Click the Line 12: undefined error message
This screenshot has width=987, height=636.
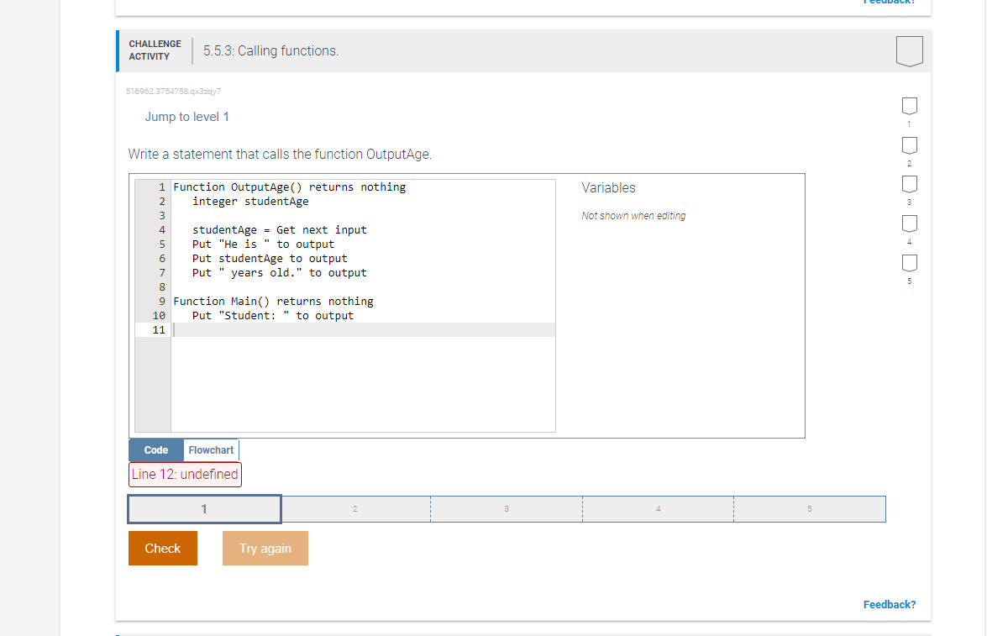185,475
